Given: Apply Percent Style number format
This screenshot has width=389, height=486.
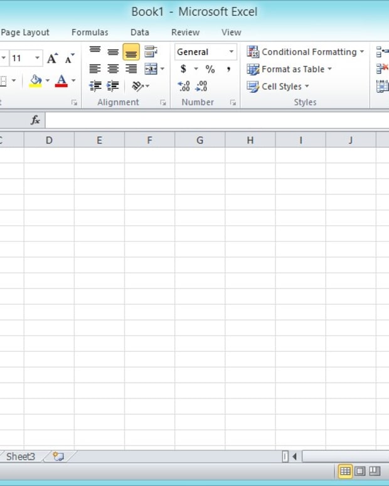Looking at the screenshot, I should pos(210,70).
